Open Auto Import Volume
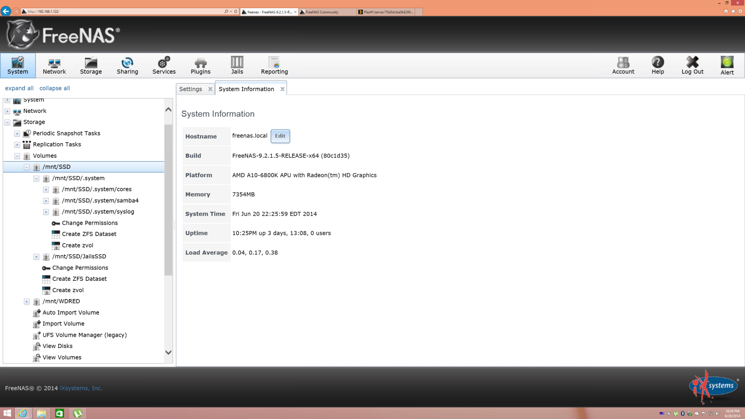 click(71, 312)
